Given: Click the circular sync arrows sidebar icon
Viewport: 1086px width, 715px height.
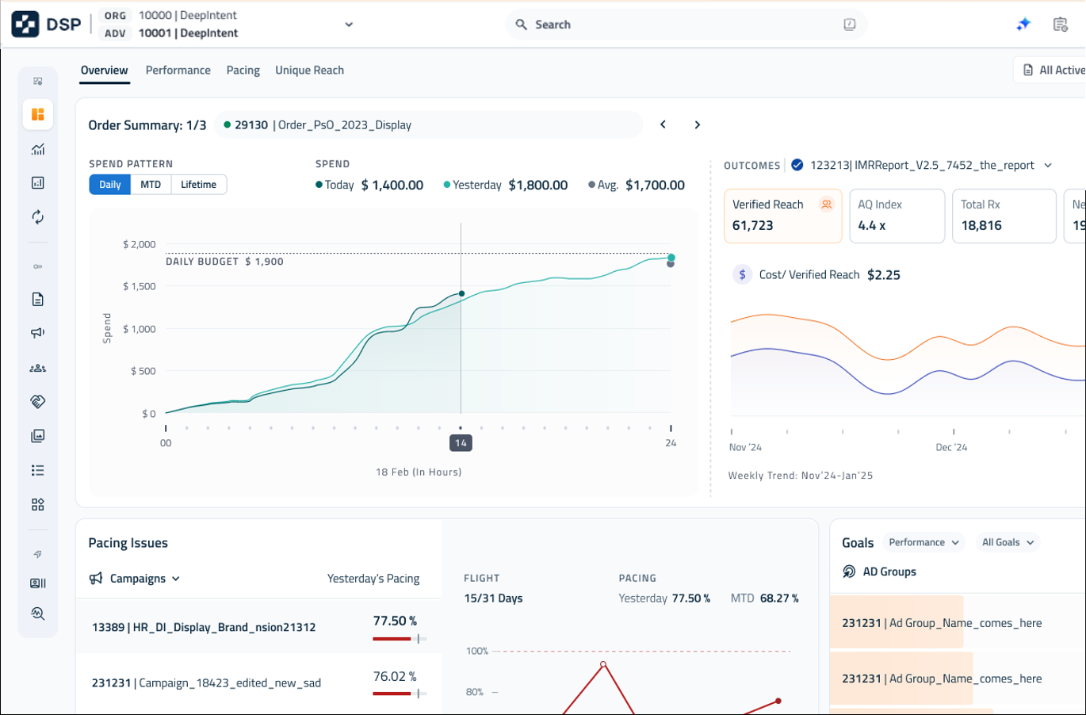Looking at the screenshot, I should pyautogui.click(x=38, y=217).
